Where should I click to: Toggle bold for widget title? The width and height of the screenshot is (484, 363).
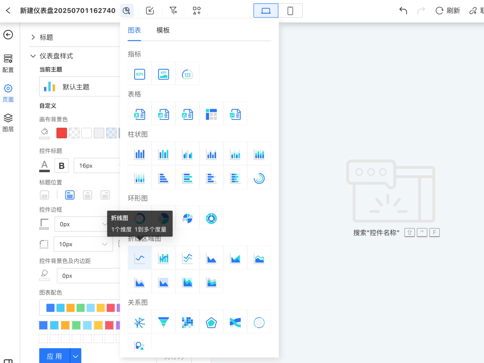pos(62,166)
